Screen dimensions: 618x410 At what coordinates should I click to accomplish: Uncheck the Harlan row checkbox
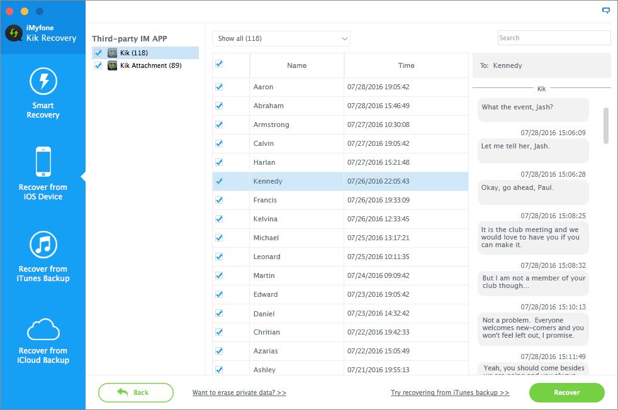tap(219, 162)
